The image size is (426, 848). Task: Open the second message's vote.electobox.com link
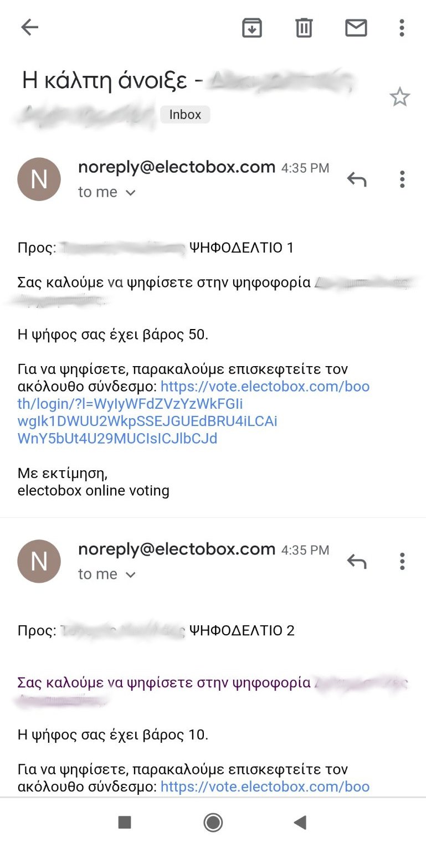(x=265, y=787)
